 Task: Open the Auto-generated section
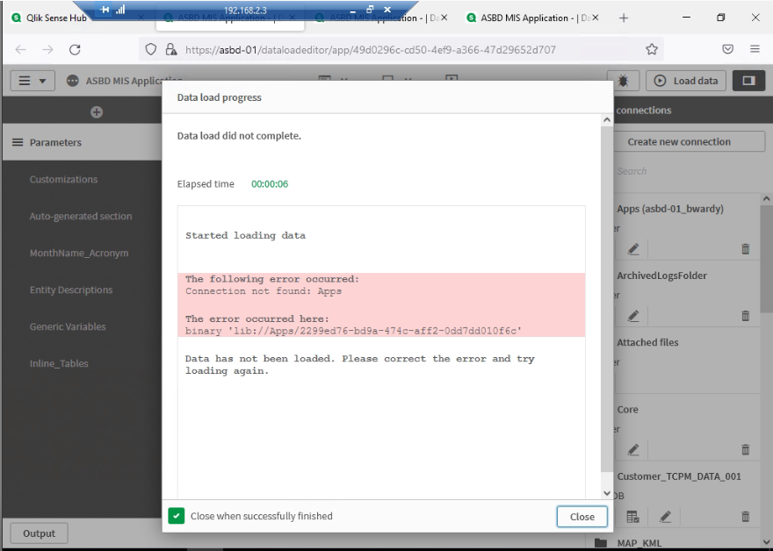pos(81,216)
